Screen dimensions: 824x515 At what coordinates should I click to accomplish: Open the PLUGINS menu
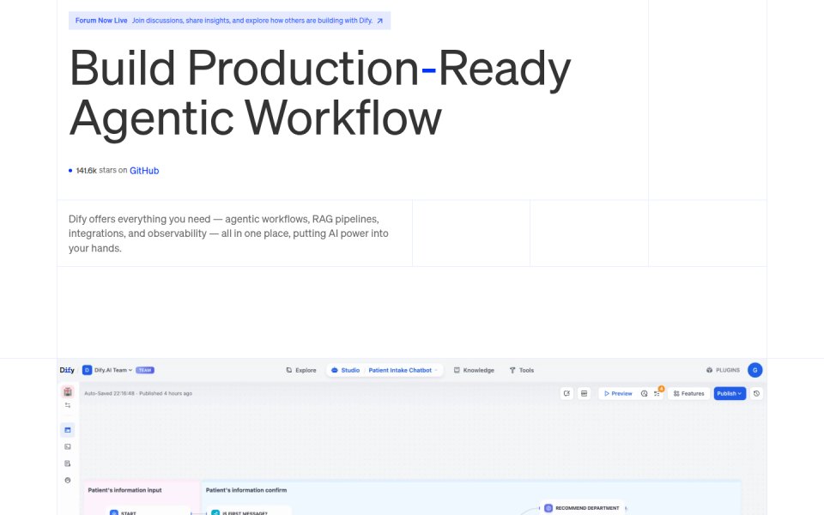coord(723,370)
